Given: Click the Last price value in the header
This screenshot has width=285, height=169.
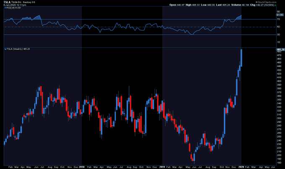Looking at the screenshot, I should click(226, 5).
